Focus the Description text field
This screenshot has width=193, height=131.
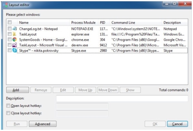[122, 98]
